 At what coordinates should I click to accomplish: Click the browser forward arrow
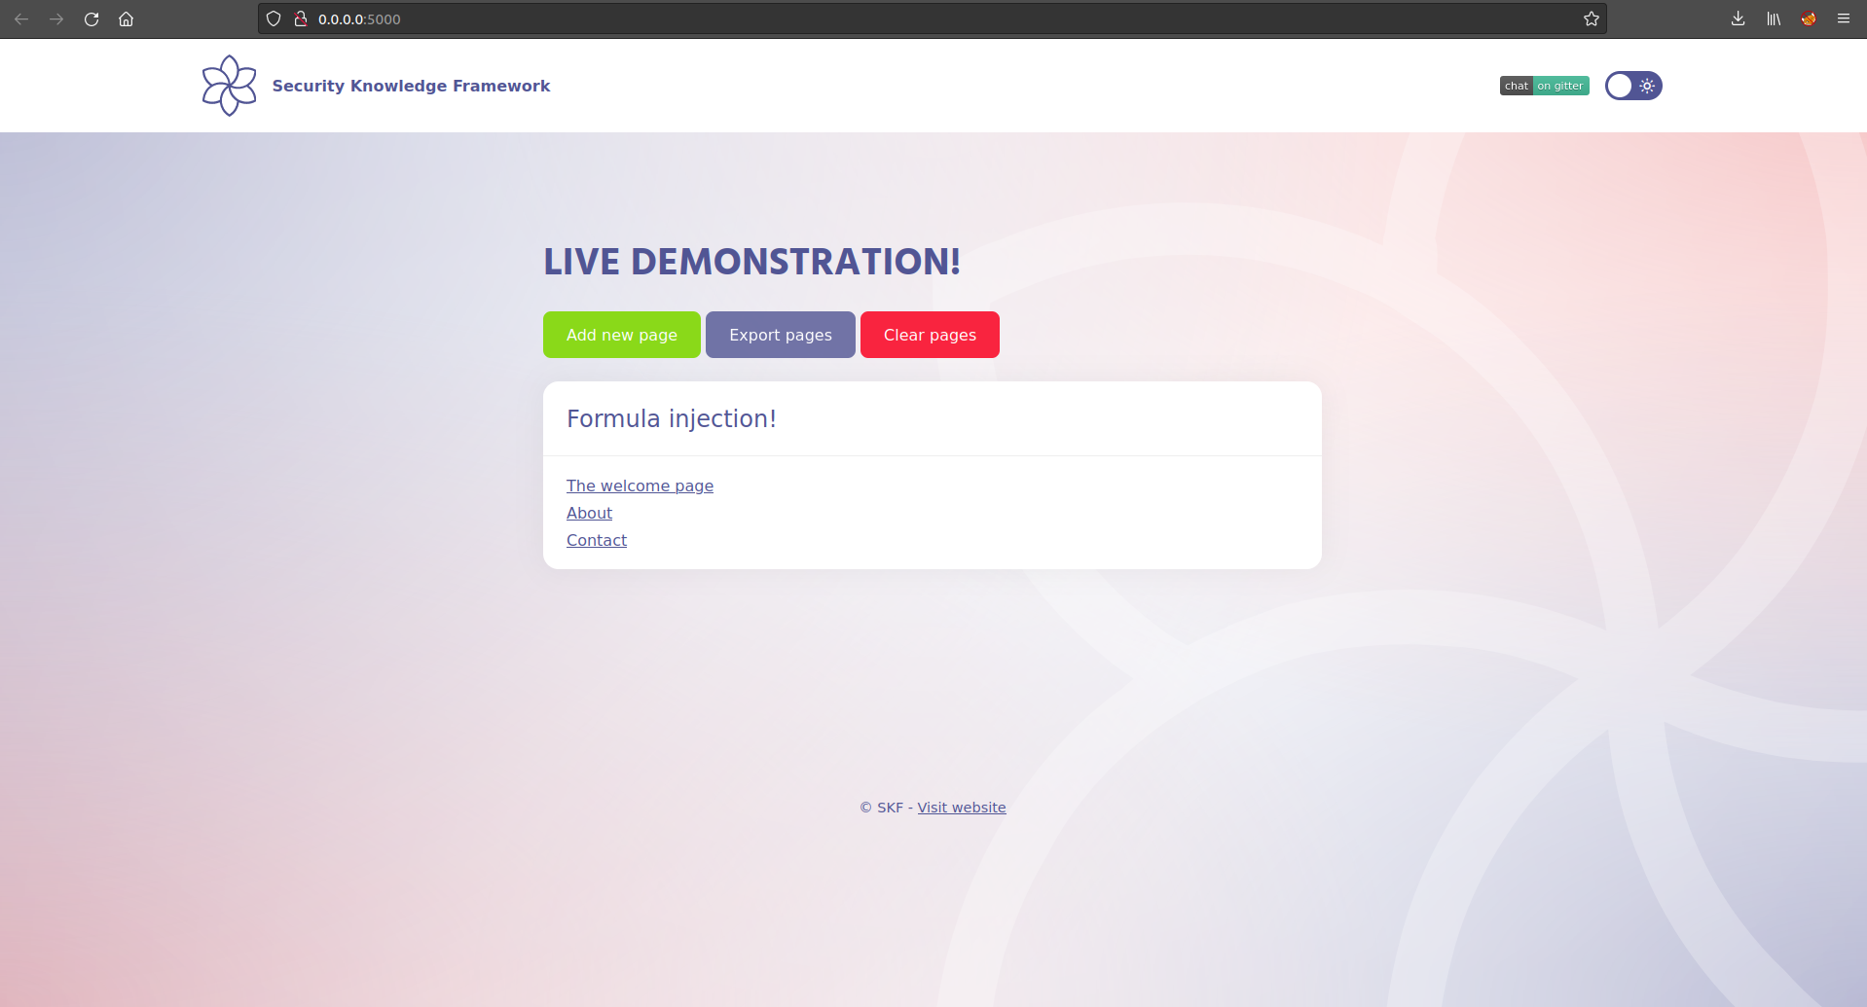click(x=56, y=18)
